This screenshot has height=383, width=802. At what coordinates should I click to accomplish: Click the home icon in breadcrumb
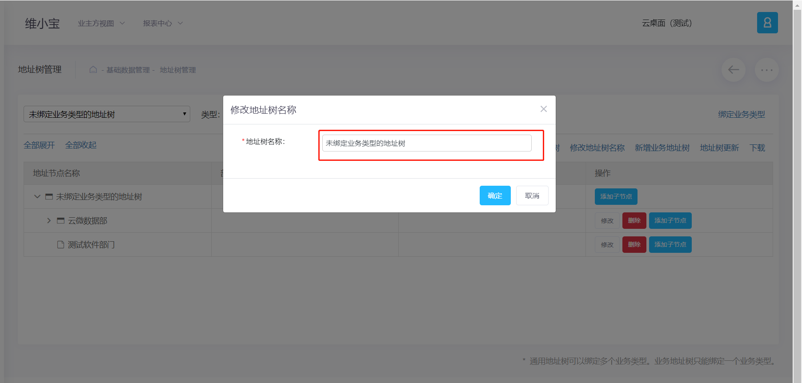click(x=93, y=70)
